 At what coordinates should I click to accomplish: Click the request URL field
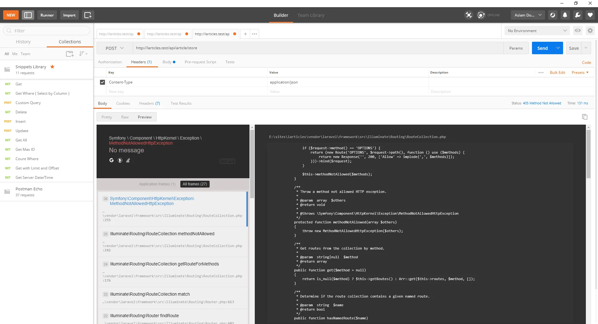[318, 48]
